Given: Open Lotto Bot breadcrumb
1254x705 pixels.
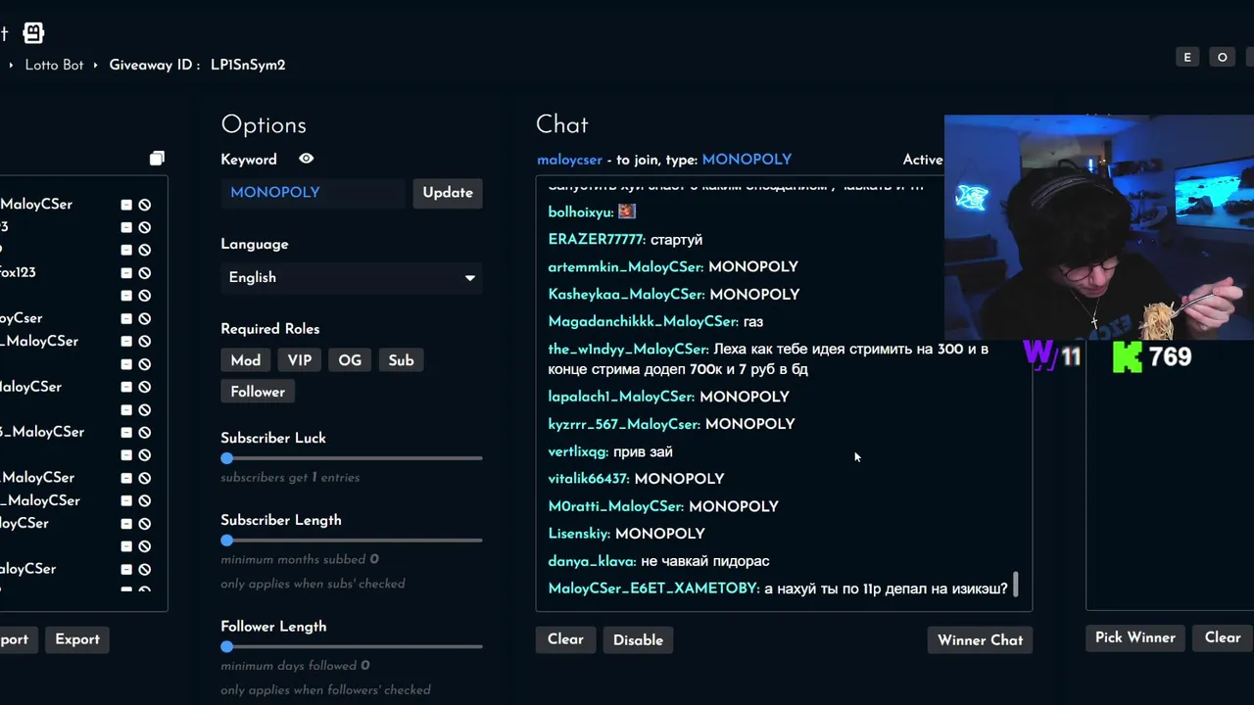Looking at the screenshot, I should (x=54, y=65).
